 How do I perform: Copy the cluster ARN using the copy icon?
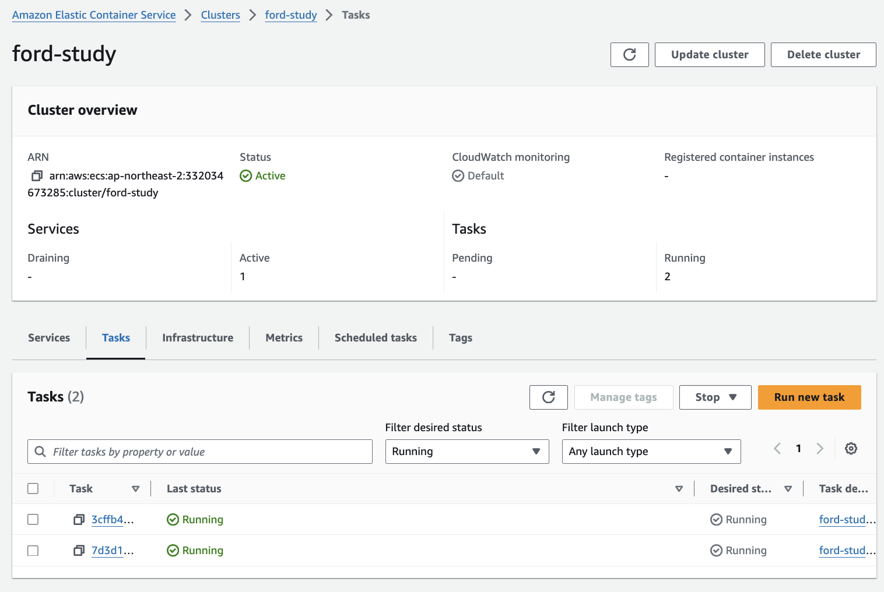pos(37,176)
